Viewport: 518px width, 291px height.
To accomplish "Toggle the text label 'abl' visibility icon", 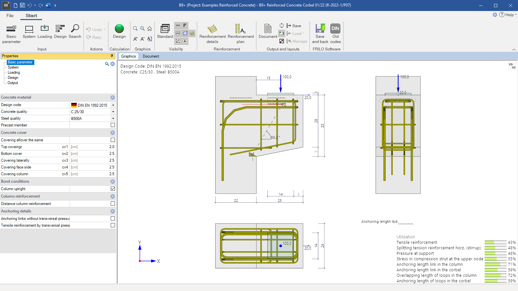I will [178, 33].
